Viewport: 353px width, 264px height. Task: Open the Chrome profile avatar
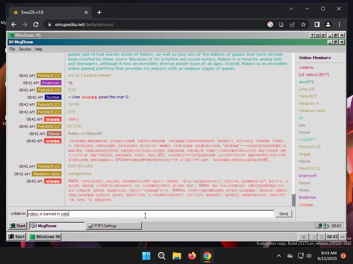(328, 24)
